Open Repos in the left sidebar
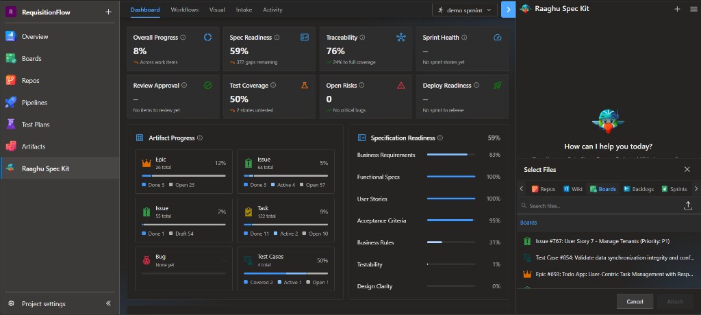701x315 pixels. 60,81
